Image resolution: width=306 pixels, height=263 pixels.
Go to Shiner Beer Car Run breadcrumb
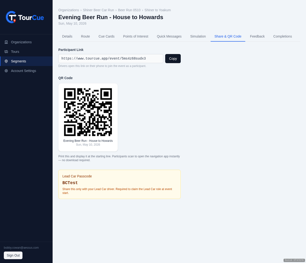98,10
